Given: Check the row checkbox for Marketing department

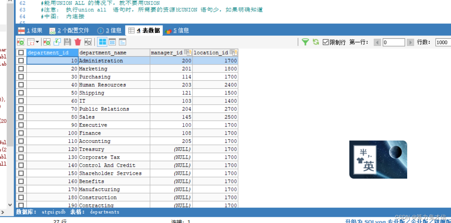Looking at the screenshot, I should tap(21, 68).
